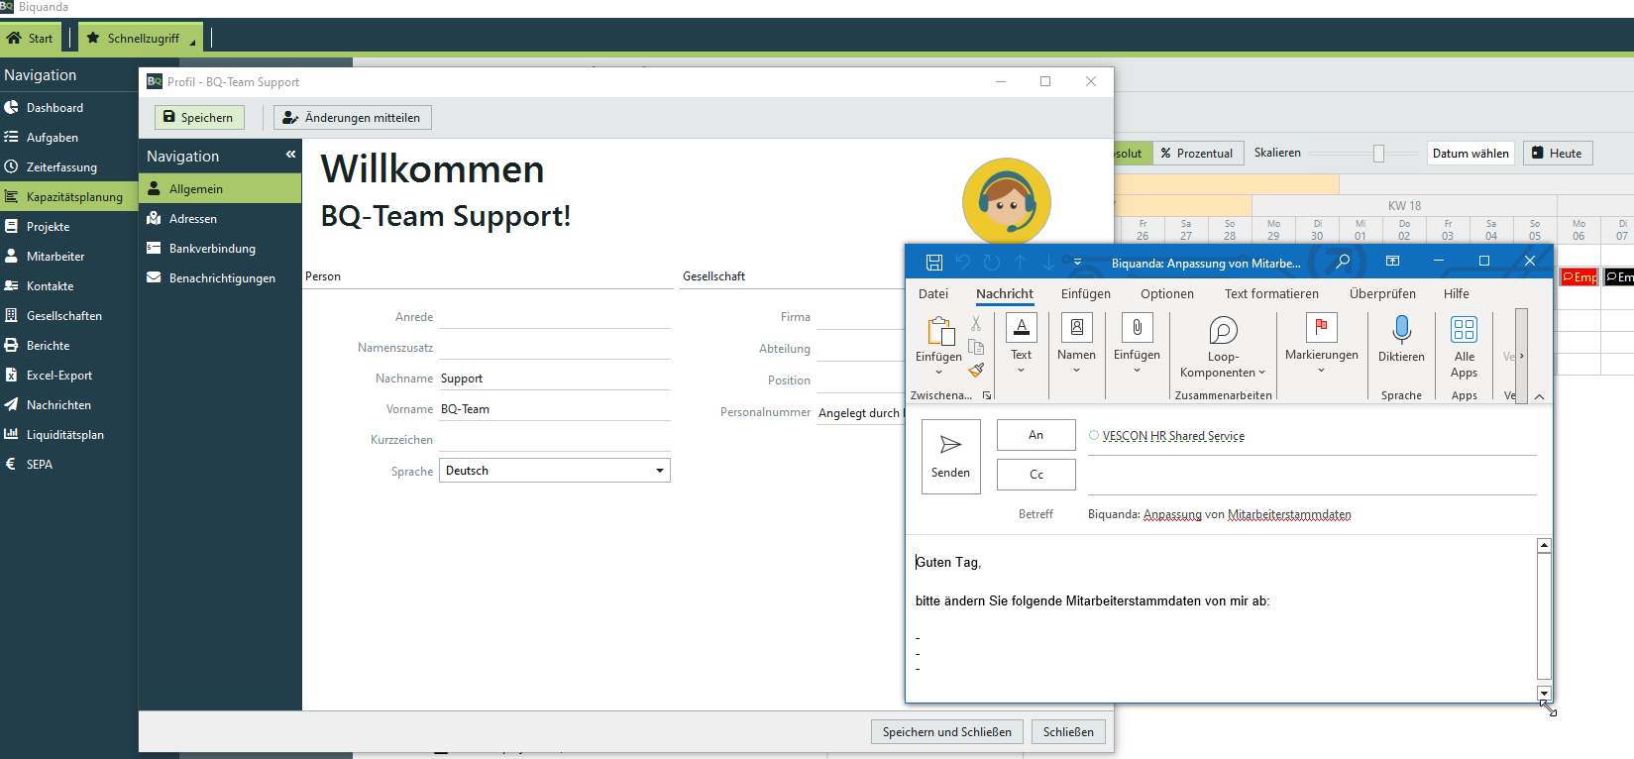The width and height of the screenshot is (1634, 759).
Task: Adjust the Skalieren slider handle
Action: 1378,153
